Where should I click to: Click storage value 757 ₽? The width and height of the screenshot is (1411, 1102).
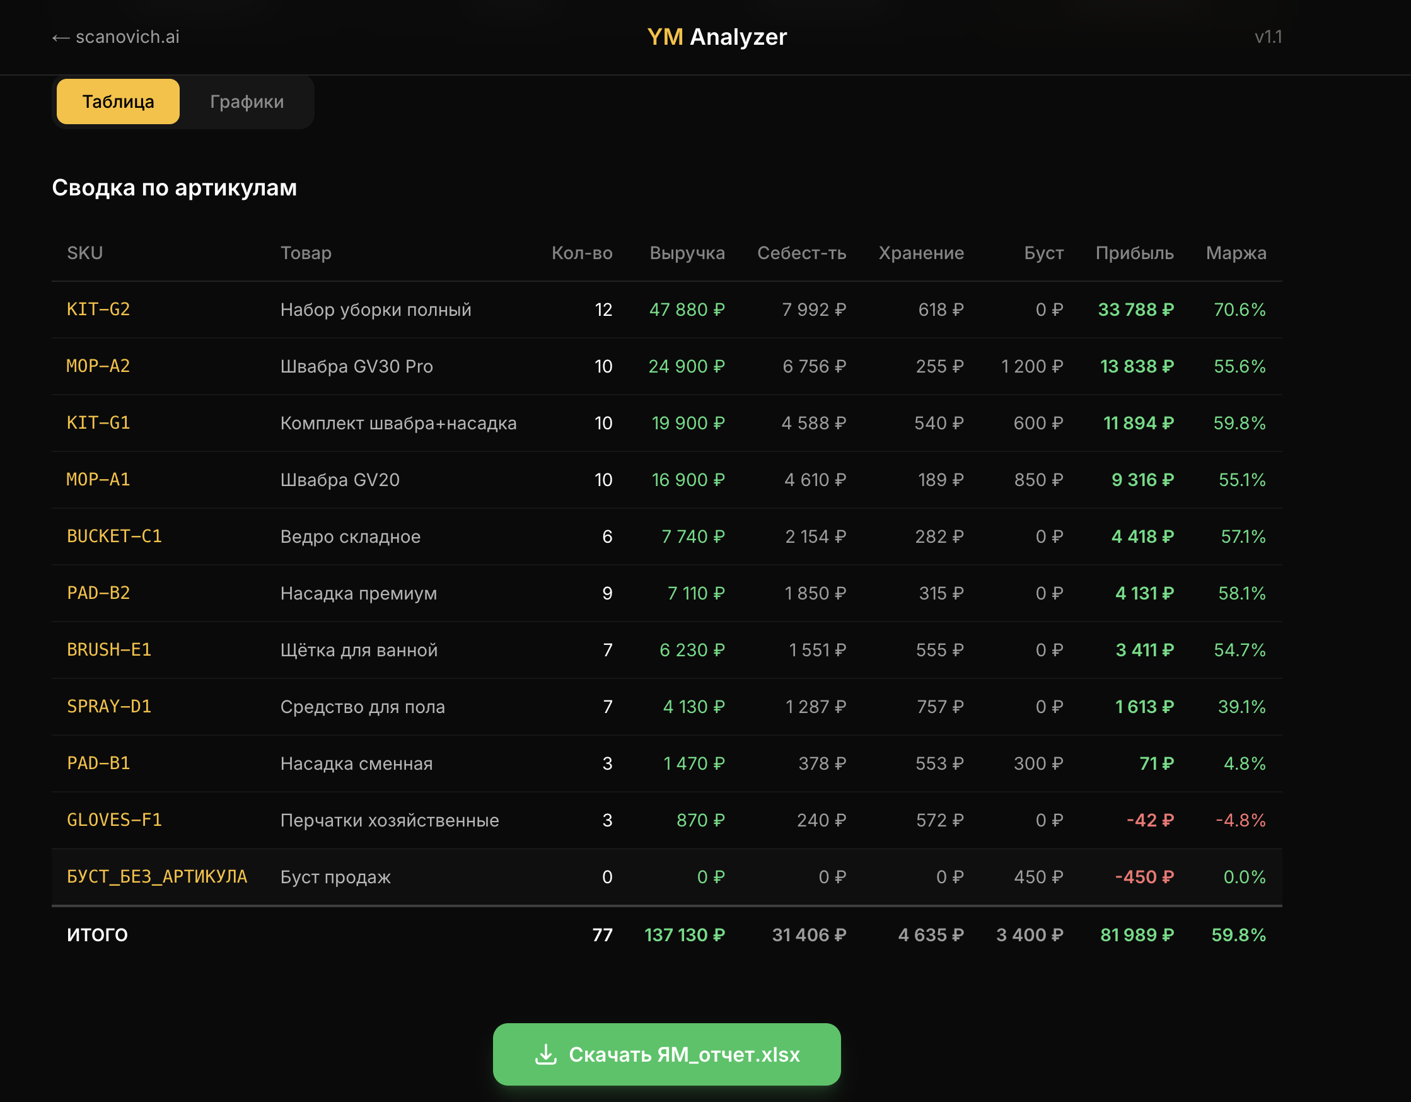coord(940,707)
